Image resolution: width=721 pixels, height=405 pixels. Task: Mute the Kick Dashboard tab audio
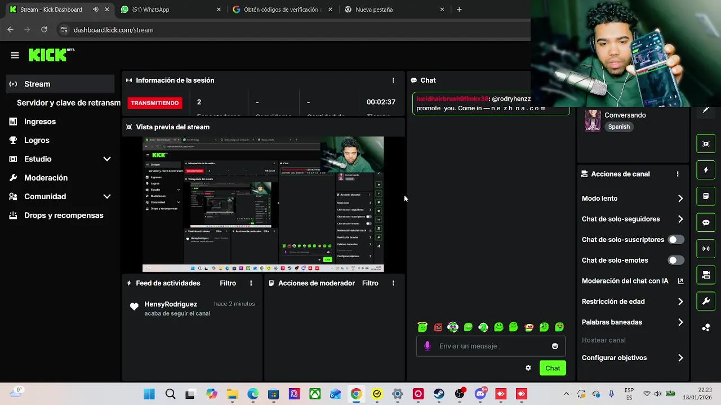(x=95, y=10)
